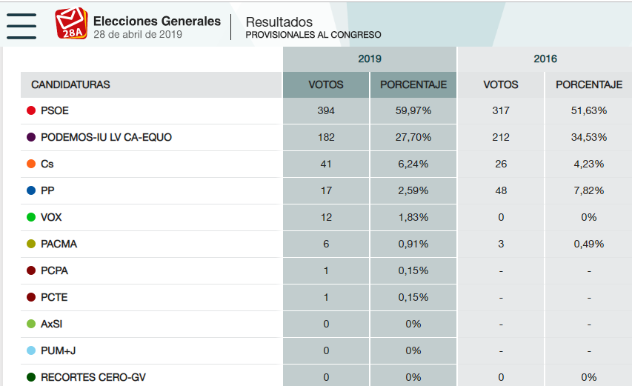Click the blue PP party dot
This screenshot has width=632, height=386.
31,190
